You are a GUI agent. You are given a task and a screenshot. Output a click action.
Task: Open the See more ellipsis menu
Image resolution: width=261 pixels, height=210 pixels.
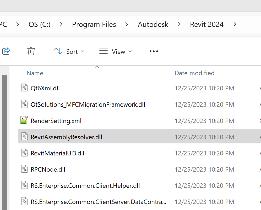point(154,51)
